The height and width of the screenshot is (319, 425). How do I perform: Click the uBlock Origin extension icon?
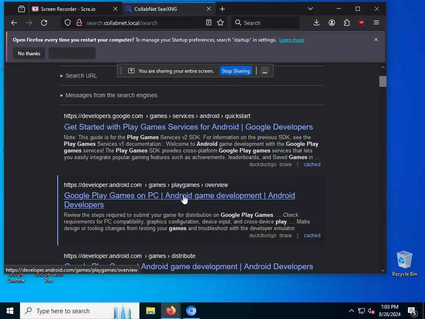click(x=361, y=23)
